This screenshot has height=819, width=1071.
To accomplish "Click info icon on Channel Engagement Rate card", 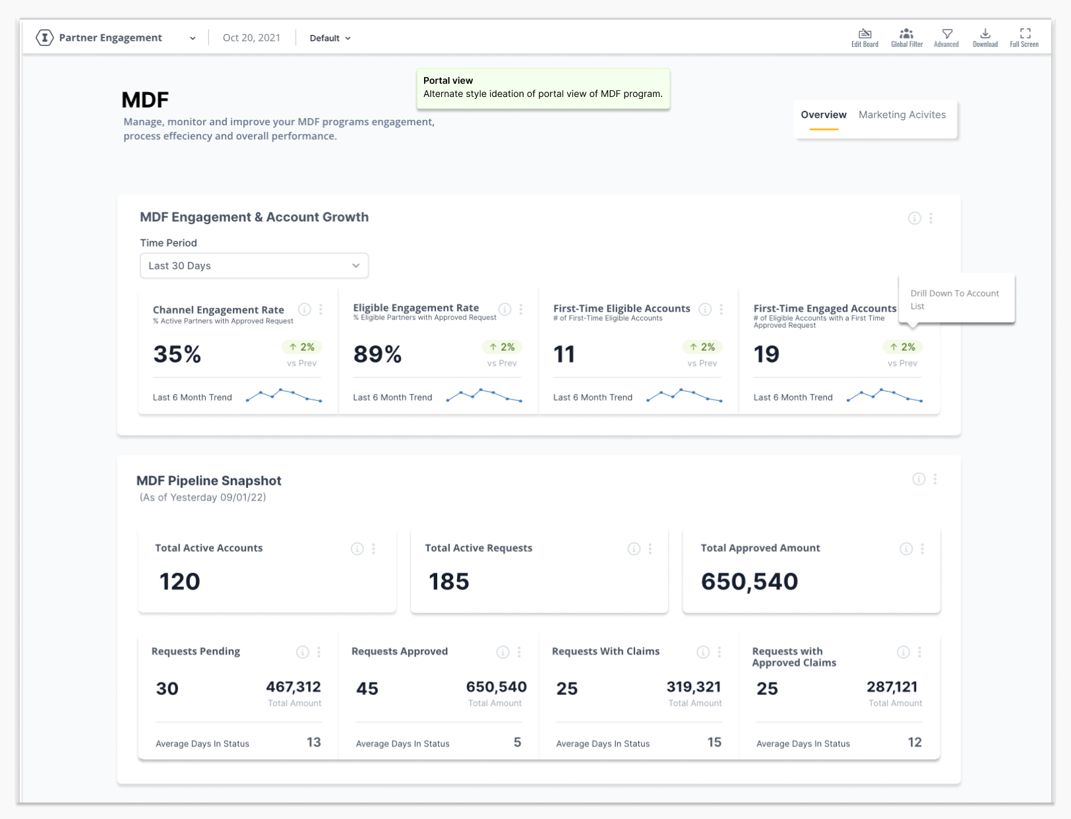I will click(x=305, y=309).
